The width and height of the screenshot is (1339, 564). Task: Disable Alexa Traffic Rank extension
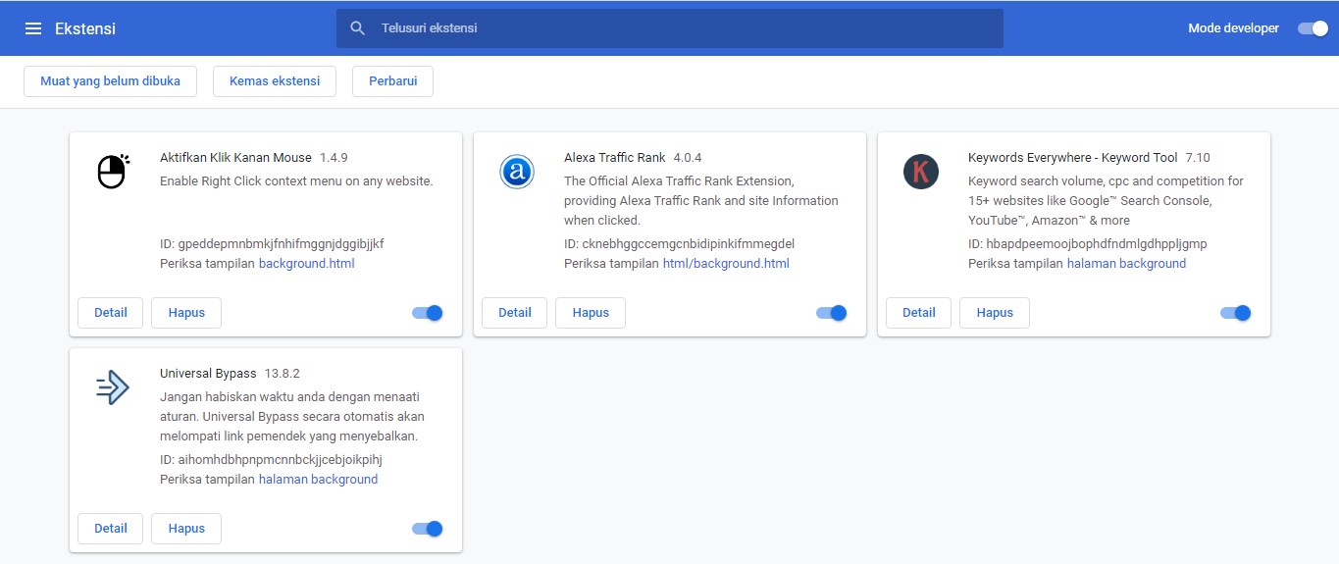(832, 313)
